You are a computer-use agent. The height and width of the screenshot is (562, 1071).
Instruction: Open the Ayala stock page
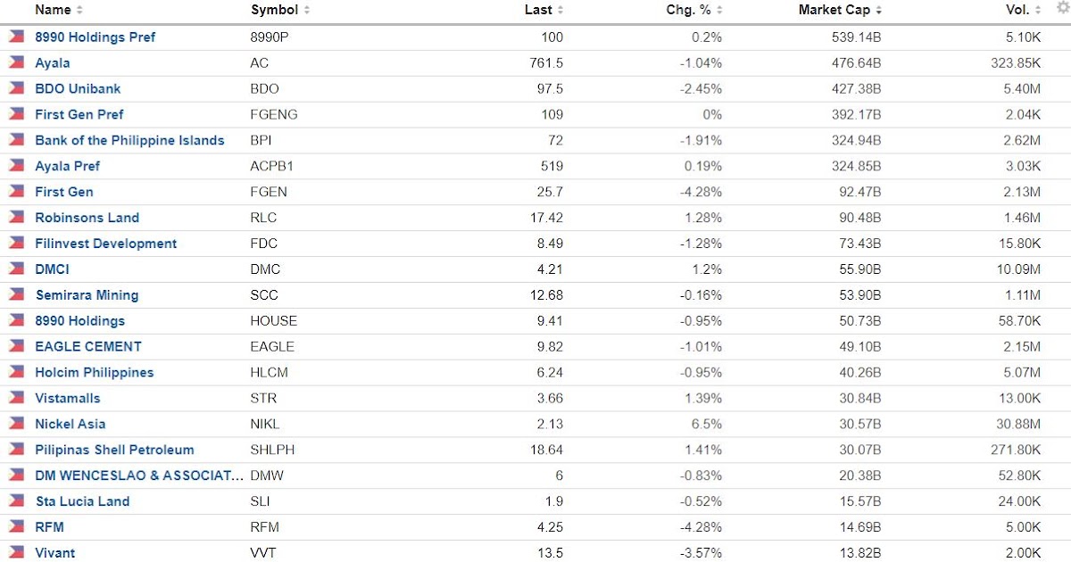coord(52,62)
